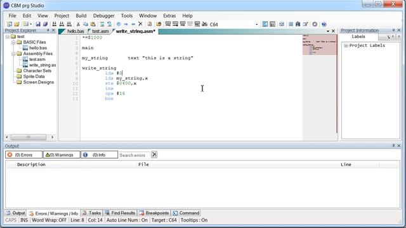Click the New file toolbar icon
The height and width of the screenshot is (228, 406).
tap(10, 24)
